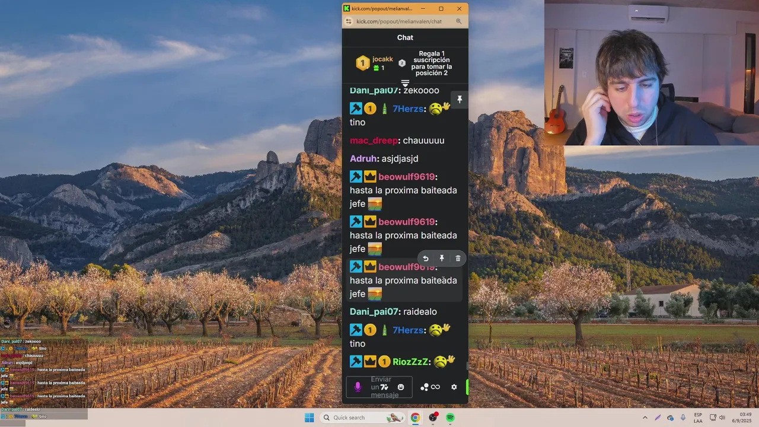Image resolution: width=759 pixels, height=427 pixels.
Task: Click 'Regala 1 suscripción' position 2 text
Action: [432, 63]
